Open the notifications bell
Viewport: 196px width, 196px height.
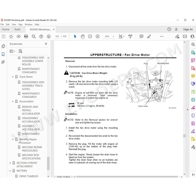tap(176, 29)
